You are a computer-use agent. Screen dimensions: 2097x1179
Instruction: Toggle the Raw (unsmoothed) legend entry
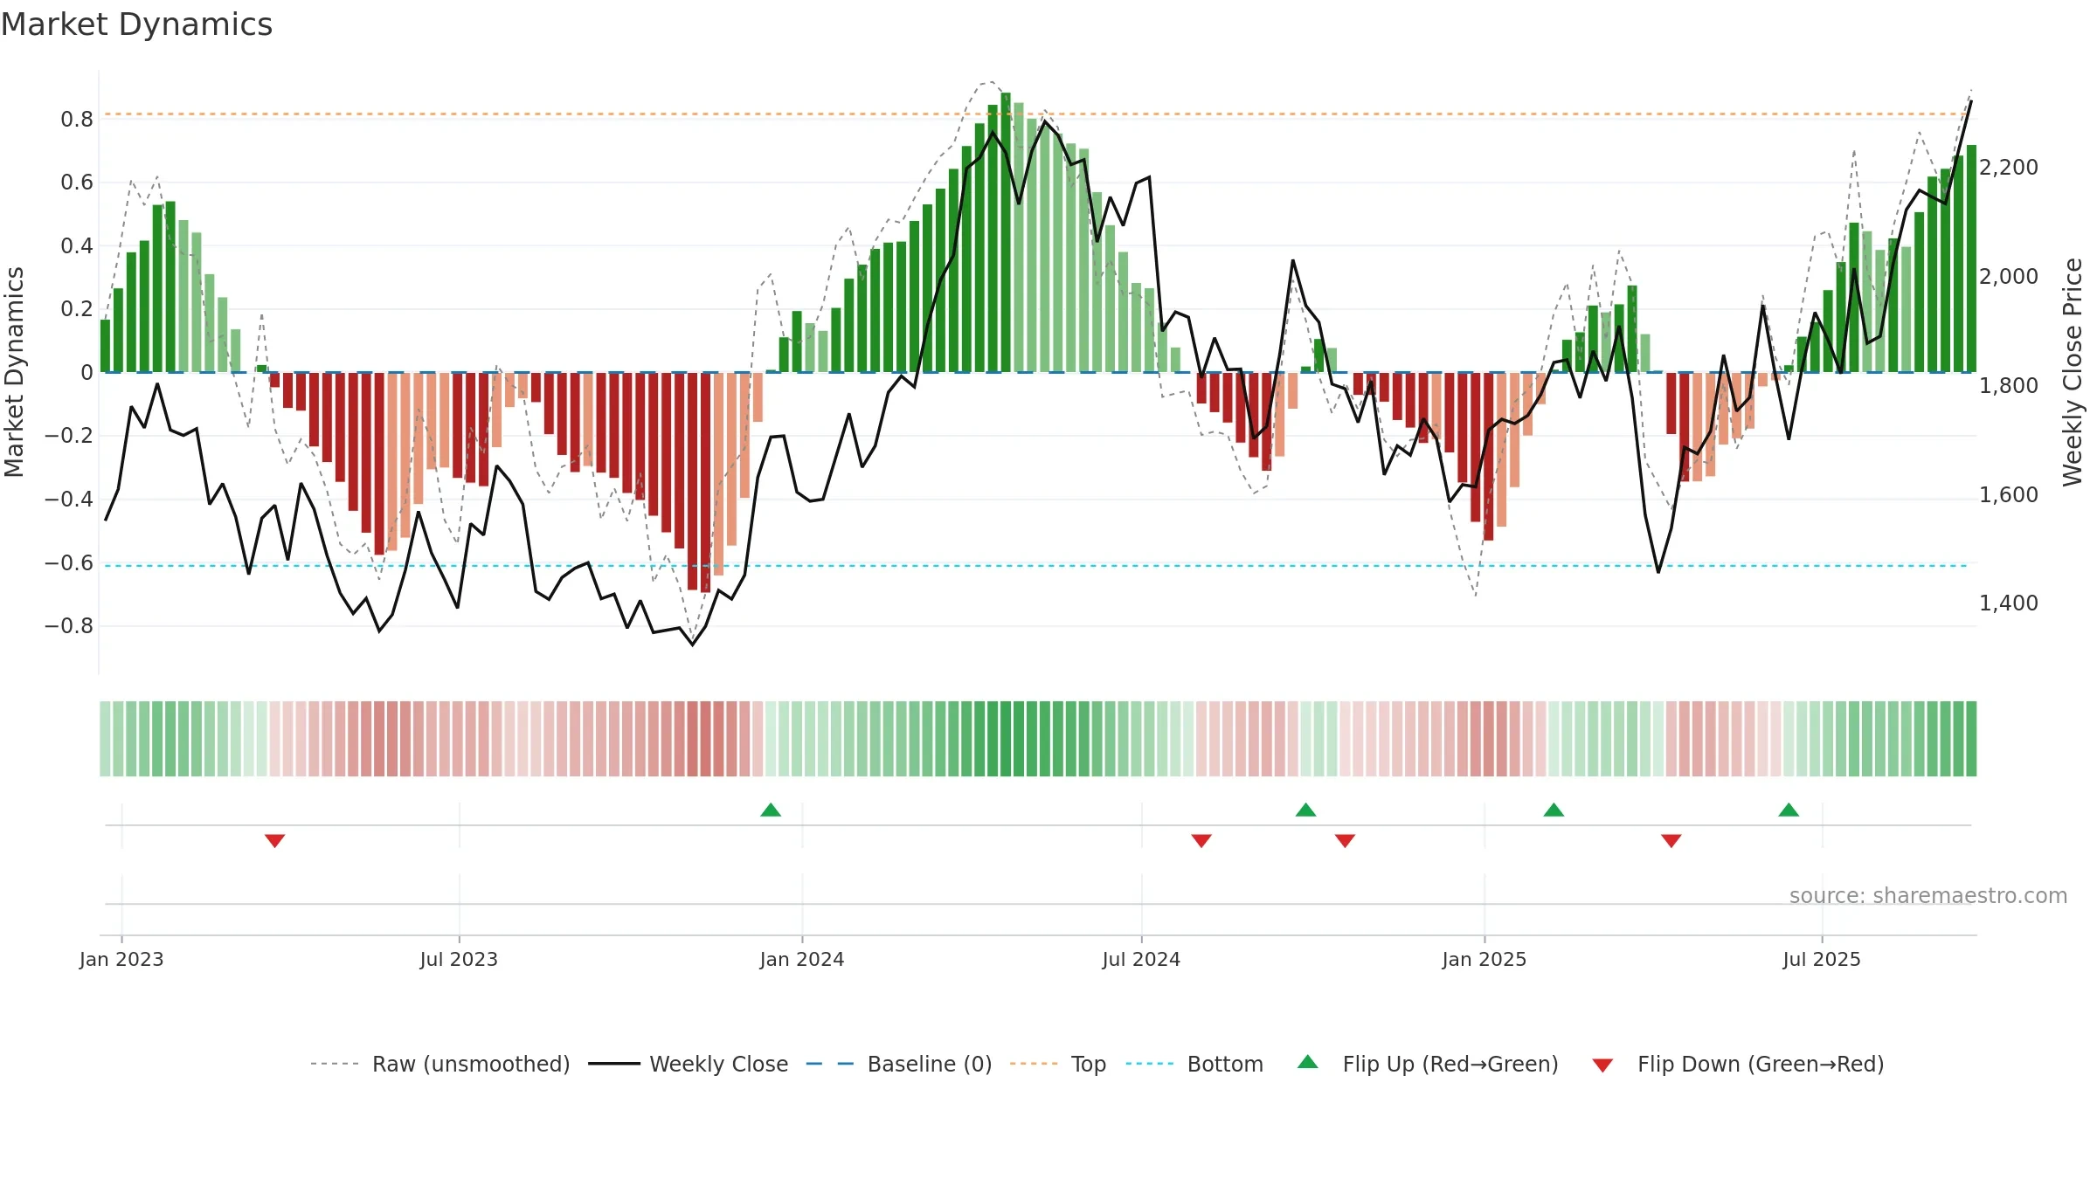tap(440, 1064)
